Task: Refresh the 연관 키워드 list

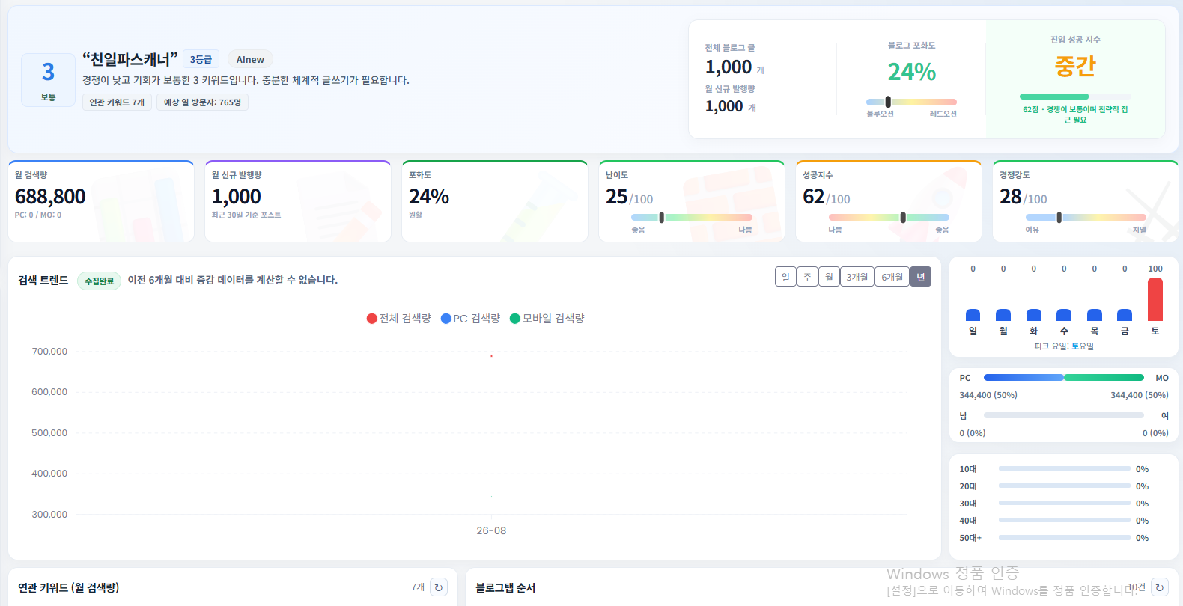Action: 439,587
